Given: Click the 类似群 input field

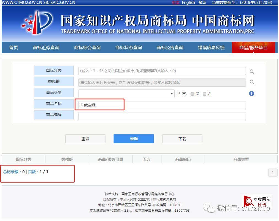Looking at the screenshot, I should tap(162, 83).
